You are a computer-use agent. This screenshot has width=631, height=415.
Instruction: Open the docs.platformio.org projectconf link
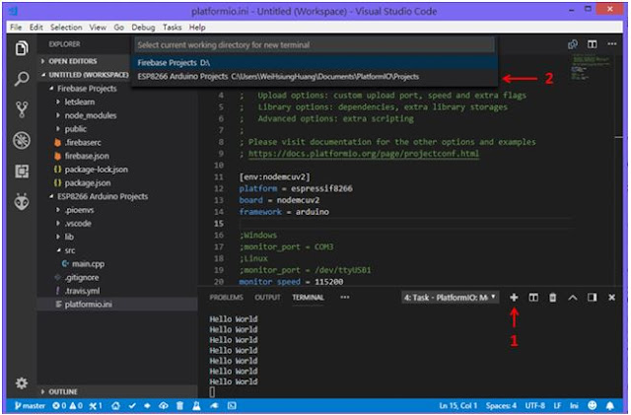pos(364,154)
